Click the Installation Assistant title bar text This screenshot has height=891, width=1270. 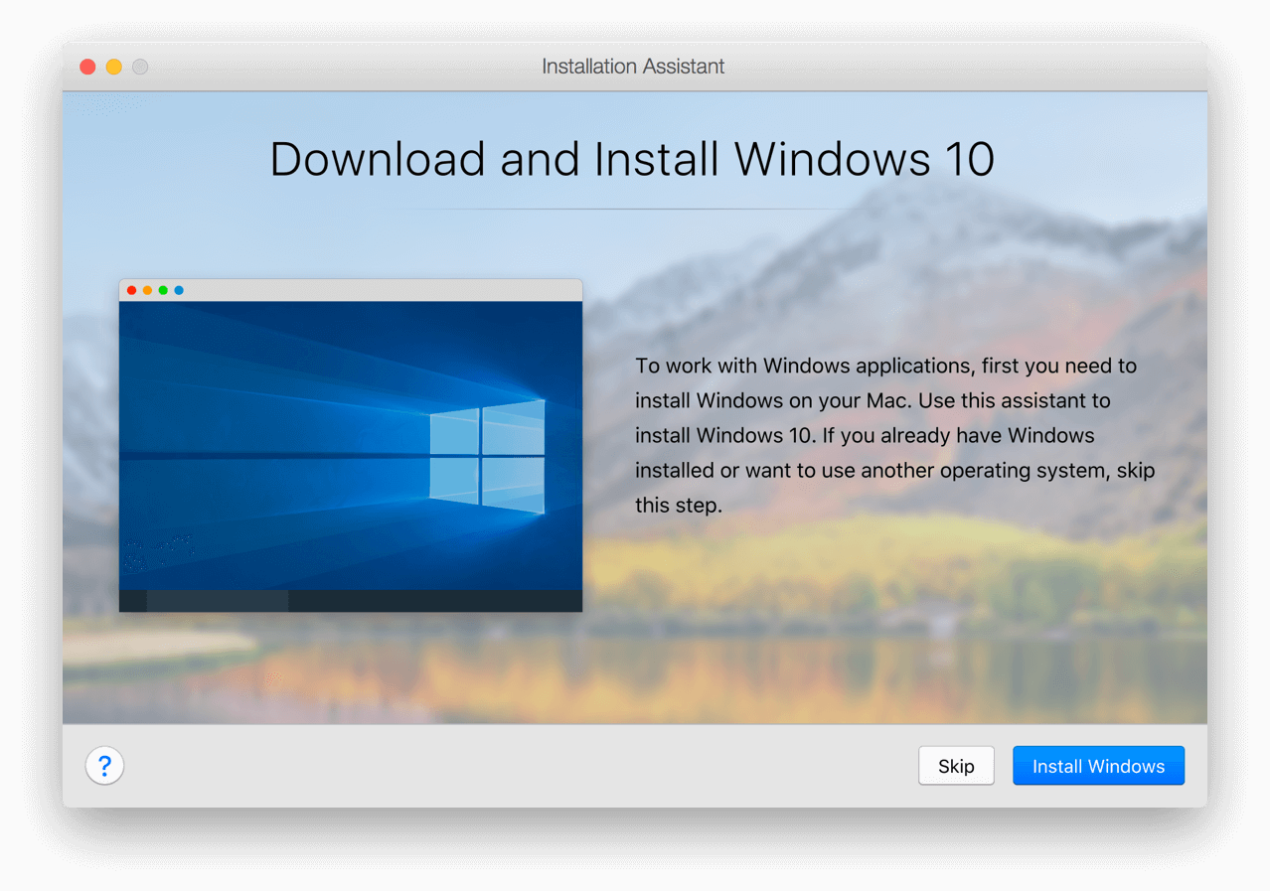[x=633, y=67]
